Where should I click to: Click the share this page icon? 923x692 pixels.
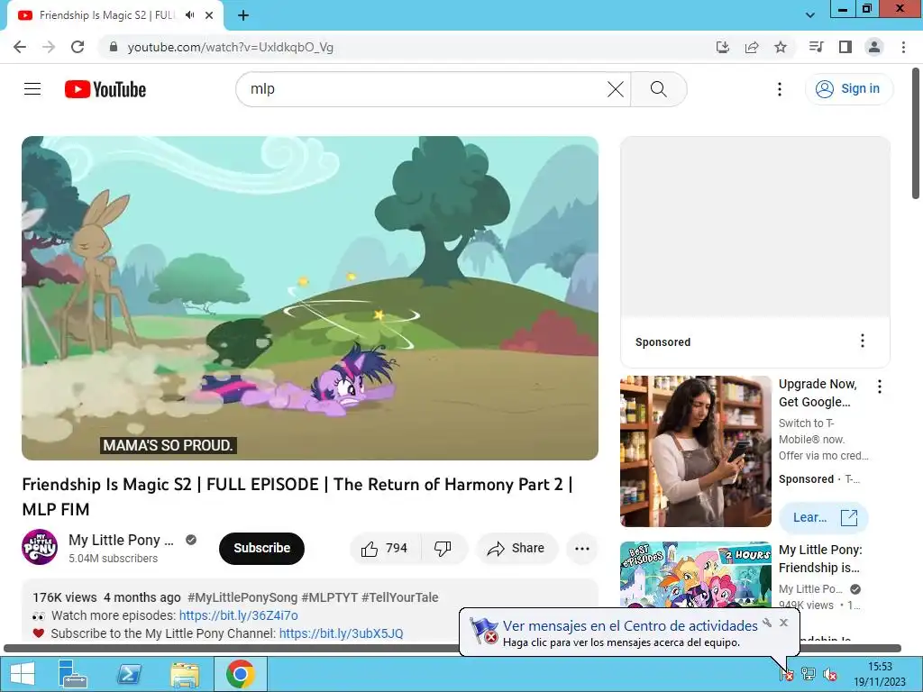point(752,47)
